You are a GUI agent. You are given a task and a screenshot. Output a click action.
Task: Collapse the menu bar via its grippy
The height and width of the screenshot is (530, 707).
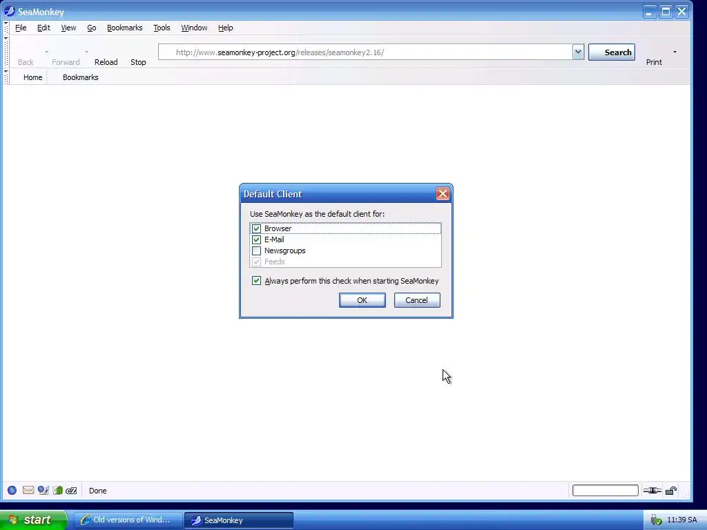click(6, 28)
